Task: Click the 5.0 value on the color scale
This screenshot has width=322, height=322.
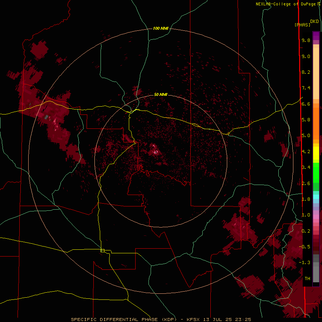Action: click(x=306, y=136)
